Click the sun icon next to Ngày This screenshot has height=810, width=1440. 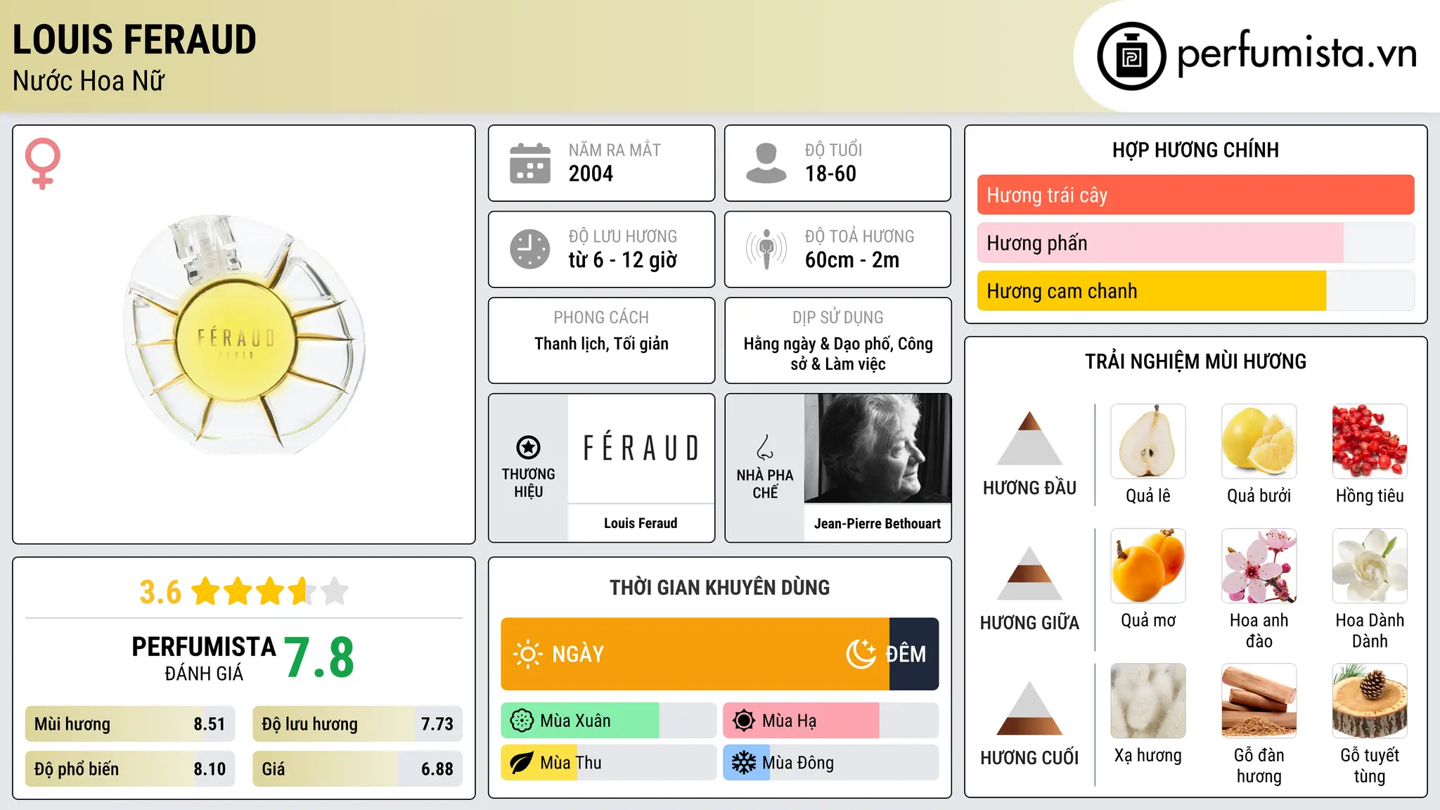pos(527,654)
